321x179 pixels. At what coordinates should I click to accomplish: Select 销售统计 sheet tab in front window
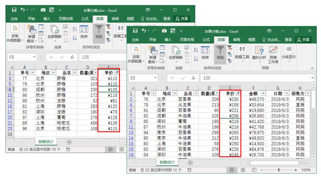point(167,162)
